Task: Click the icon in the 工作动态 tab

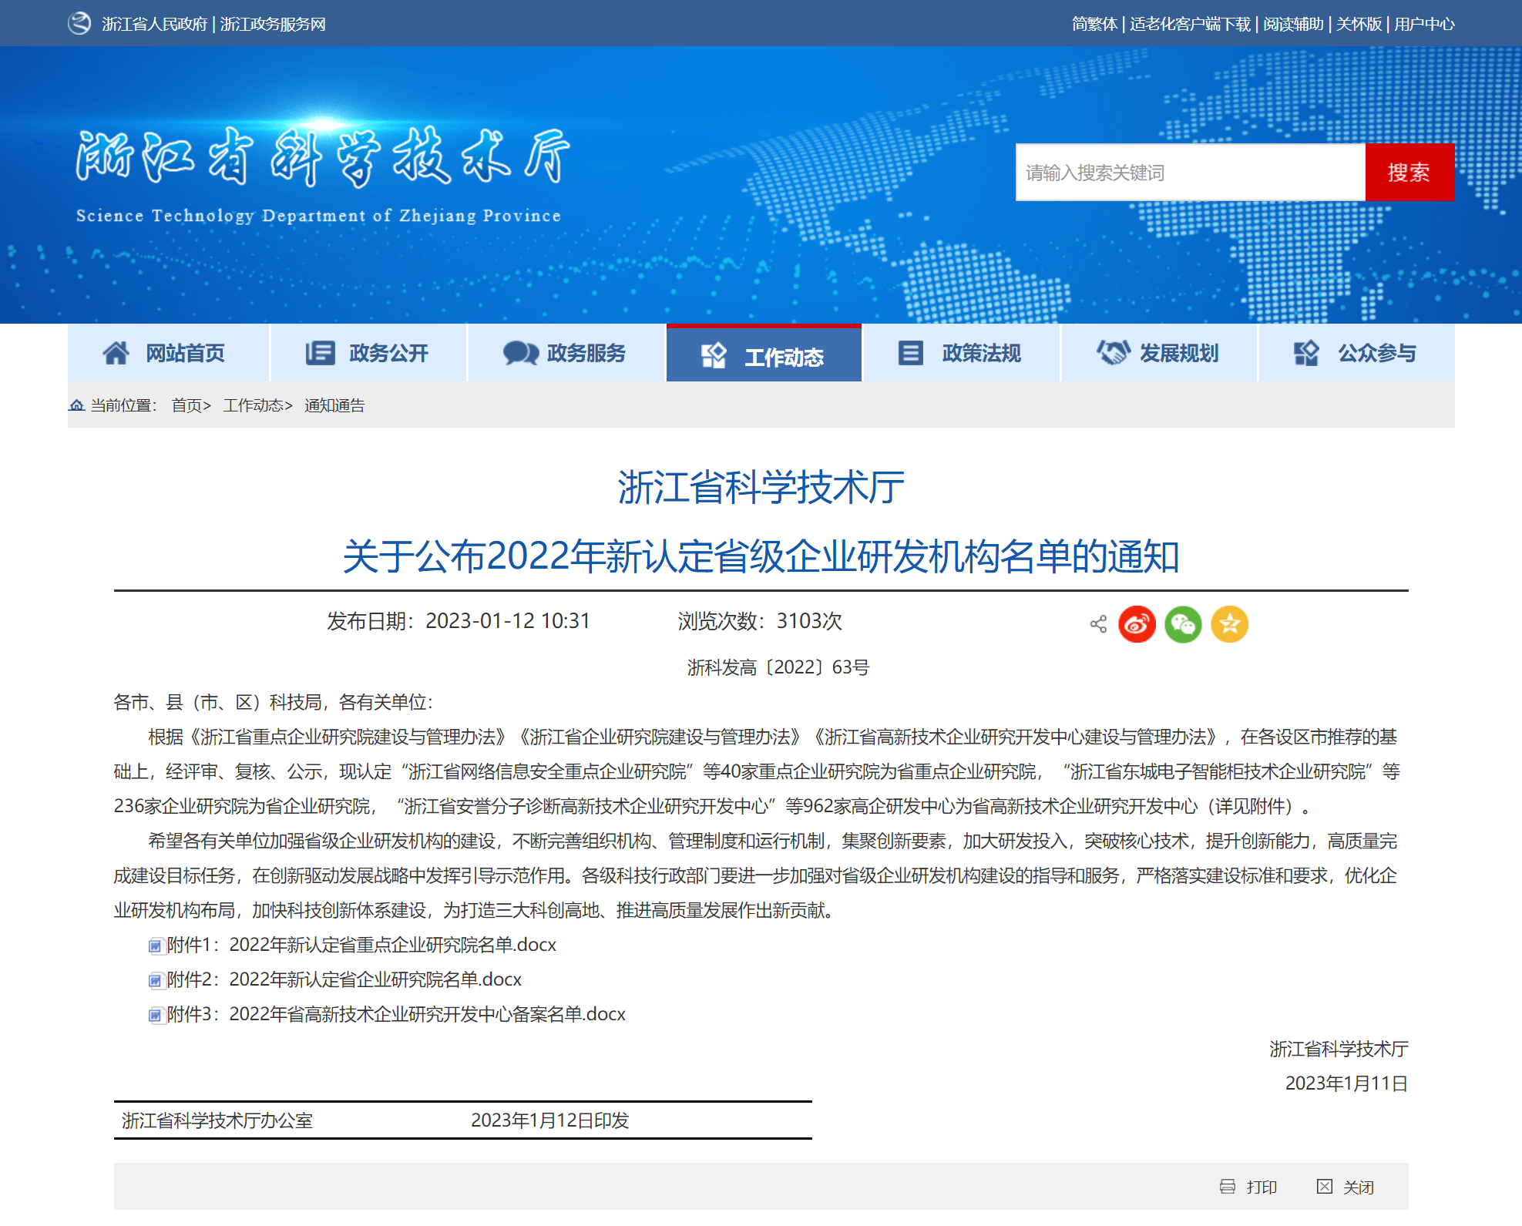Action: [x=714, y=356]
